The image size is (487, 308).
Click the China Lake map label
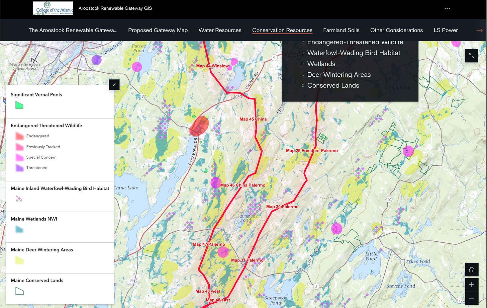[x=126, y=188]
